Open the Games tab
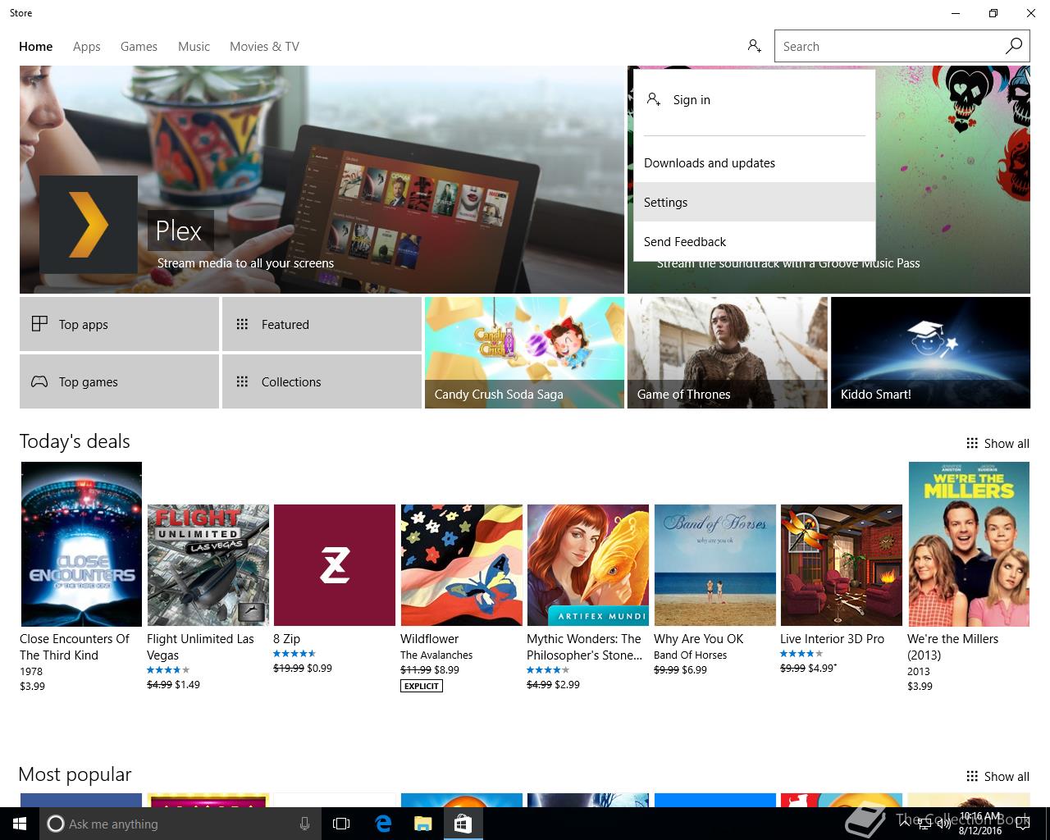Viewport: 1050px width, 840px height. tap(139, 47)
